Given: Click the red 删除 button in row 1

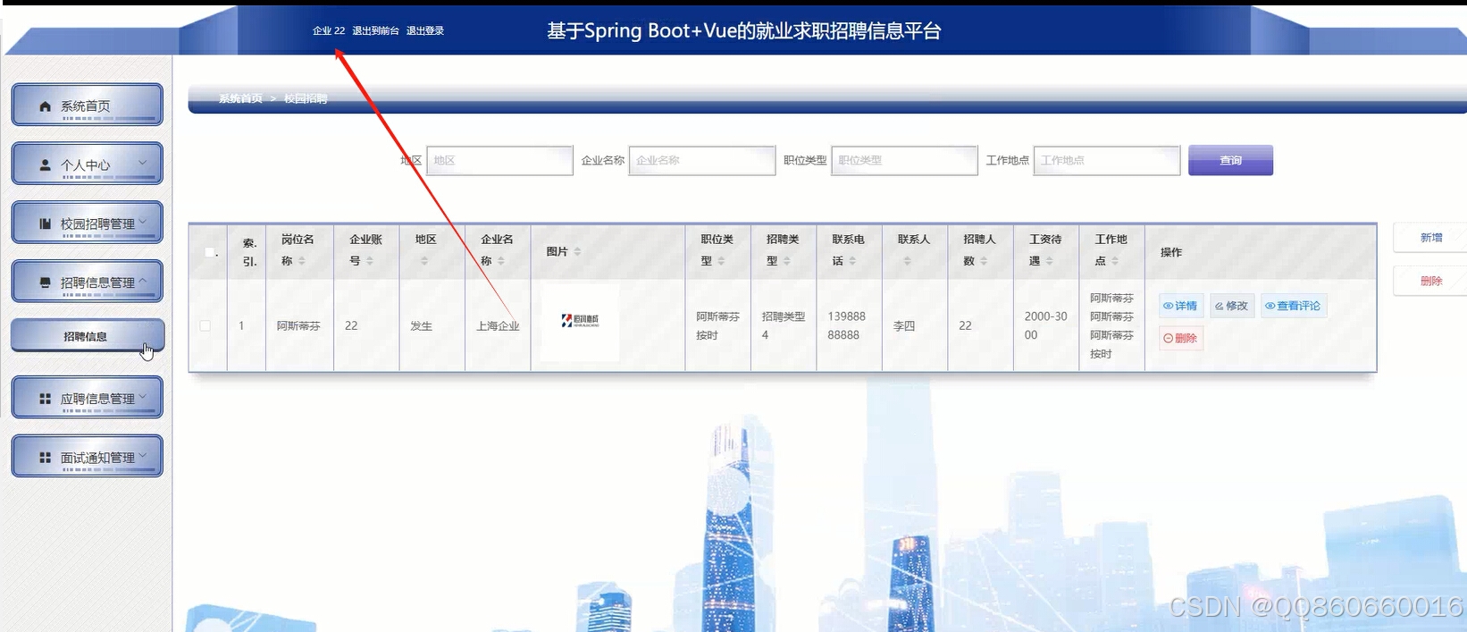Looking at the screenshot, I should (1181, 338).
